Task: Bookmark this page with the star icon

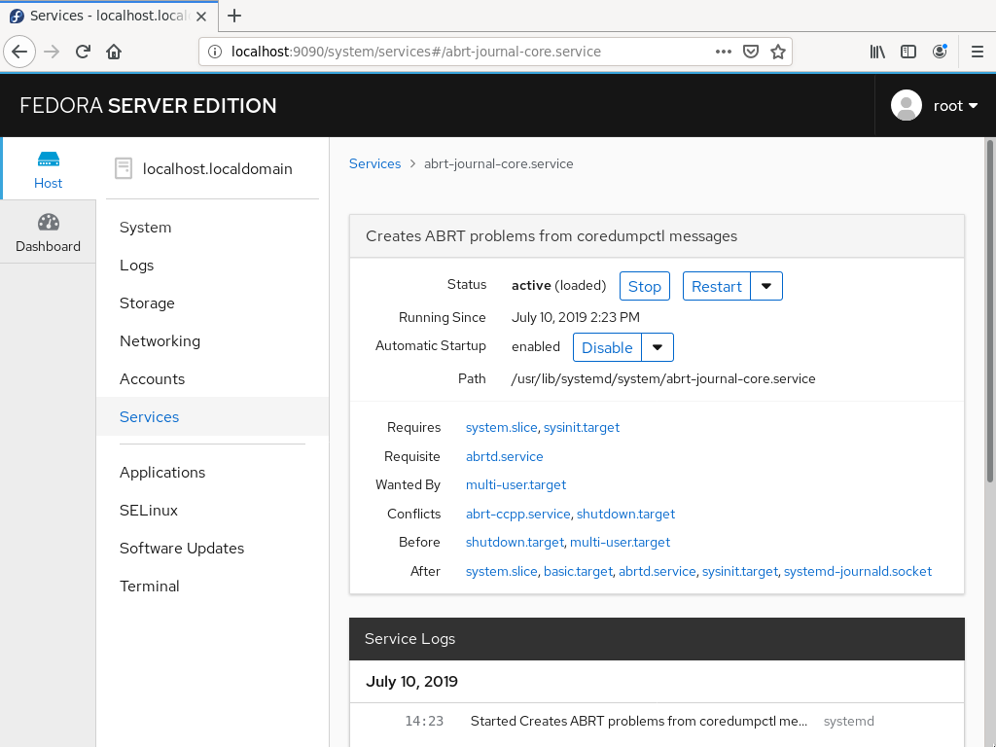Action: [778, 52]
